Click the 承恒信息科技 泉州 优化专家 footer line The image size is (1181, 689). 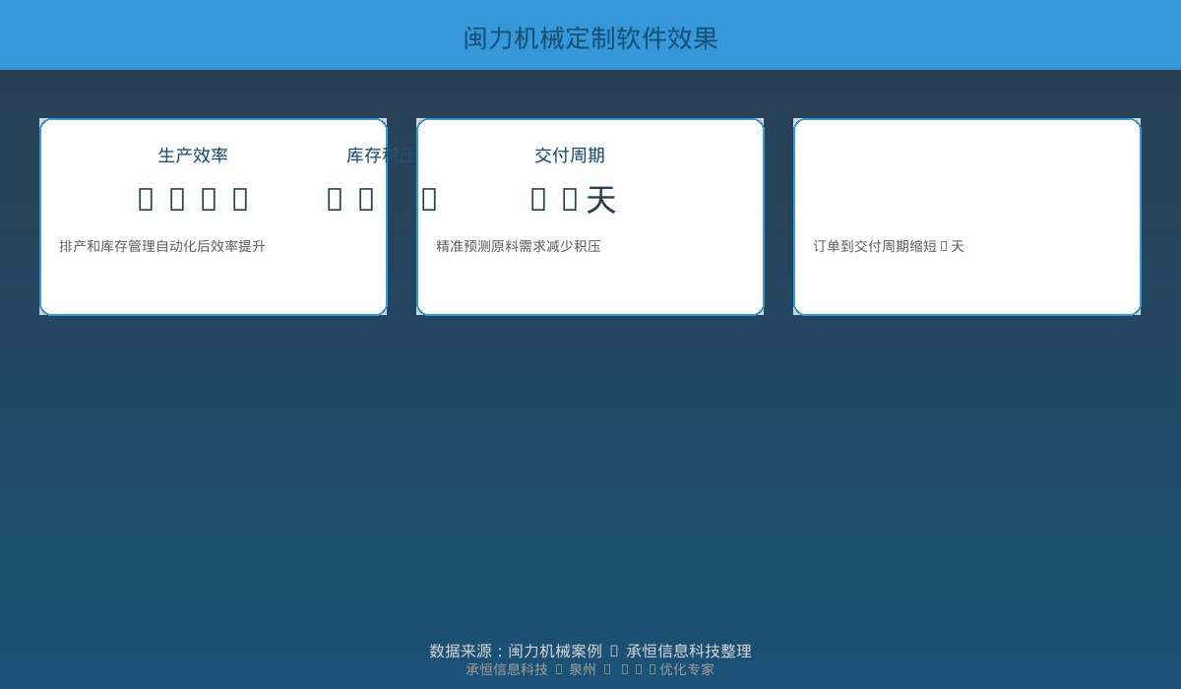click(590, 669)
